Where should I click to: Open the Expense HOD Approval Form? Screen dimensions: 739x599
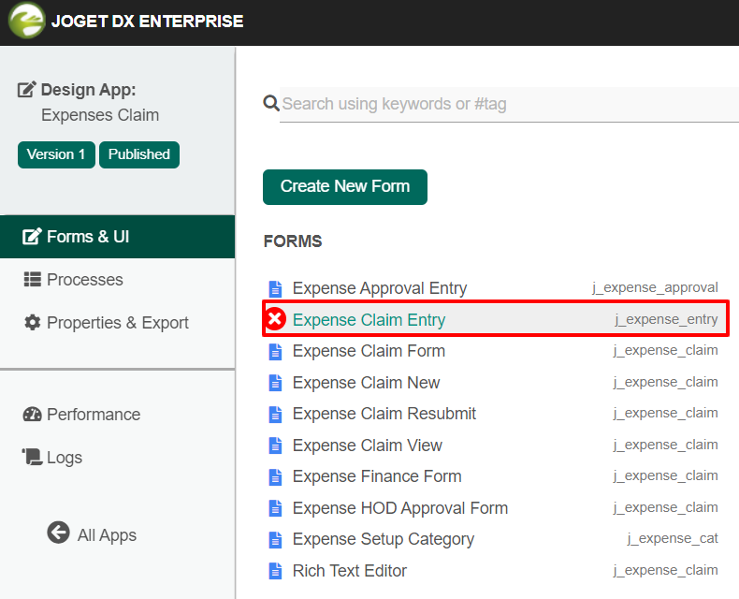coord(399,508)
